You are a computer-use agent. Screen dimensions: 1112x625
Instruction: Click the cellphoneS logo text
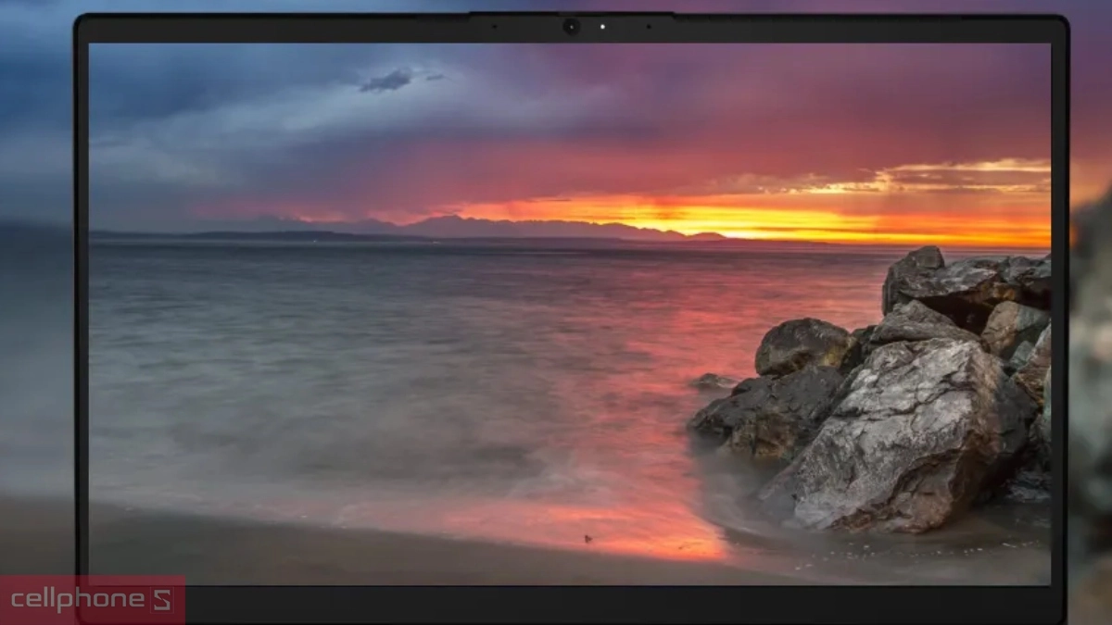point(78,600)
